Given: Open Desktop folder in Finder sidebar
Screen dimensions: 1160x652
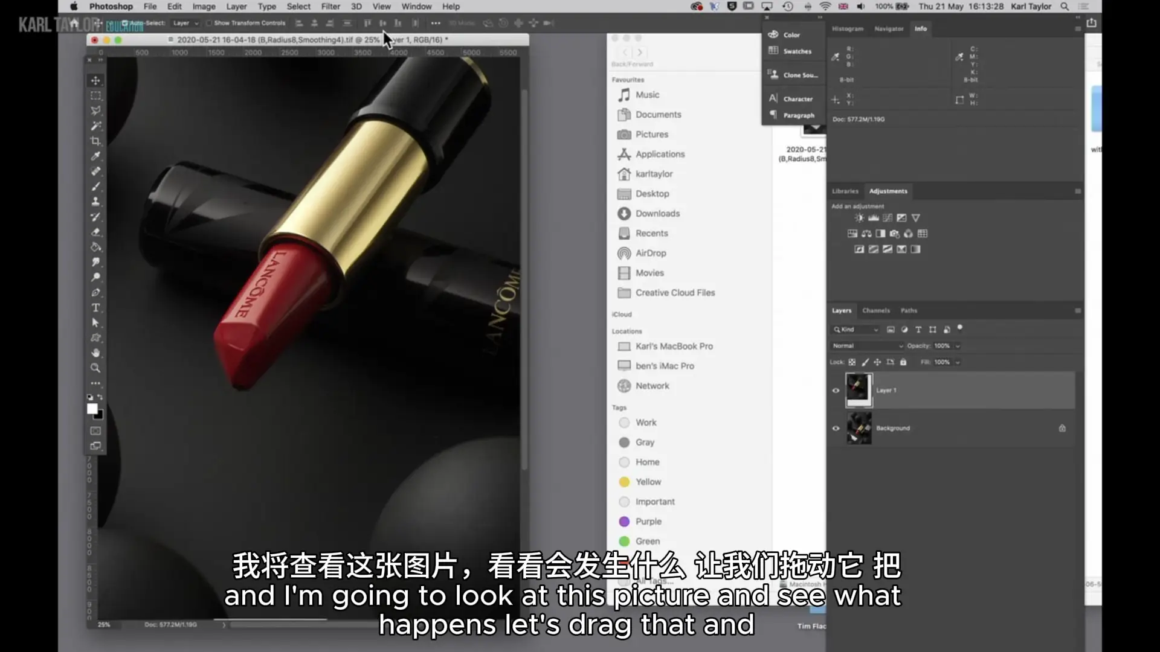Looking at the screenshot, I should [x=652, y=194].
